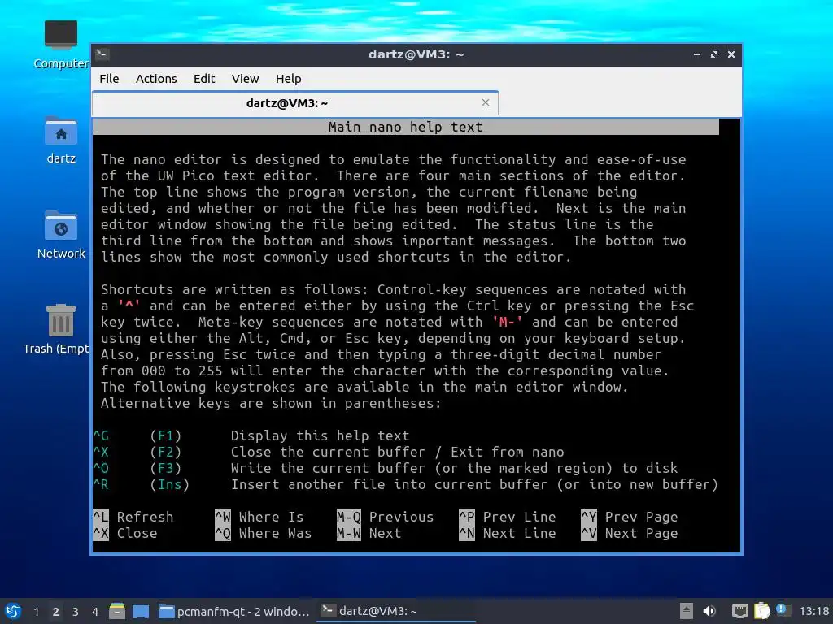Open the File menu

click(109, 79)
